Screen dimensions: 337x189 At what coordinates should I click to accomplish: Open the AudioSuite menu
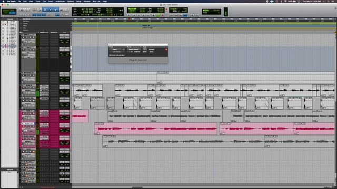(60, 1)
